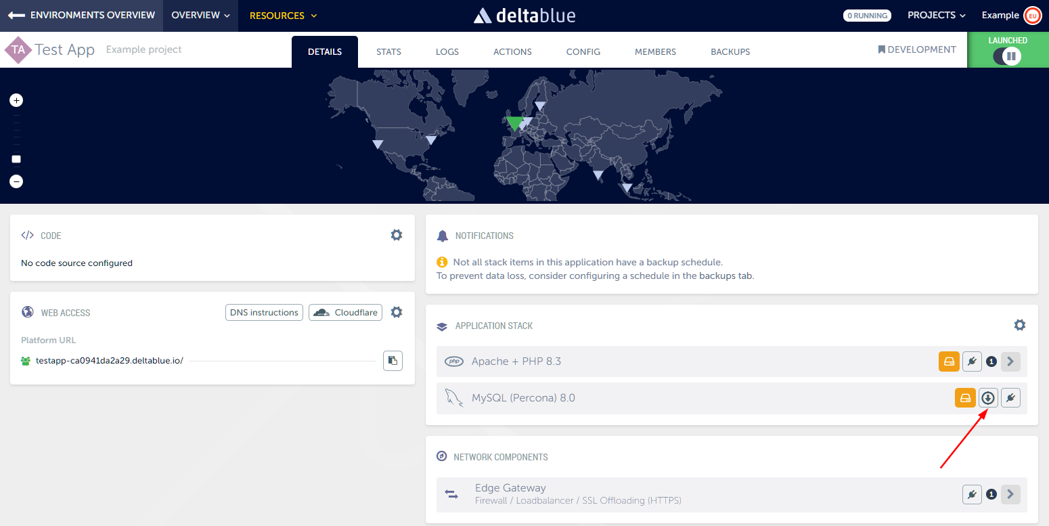Open the Projects dropdown menu
The width and height of the screenshot is (1049, 526).
point(936,16)
